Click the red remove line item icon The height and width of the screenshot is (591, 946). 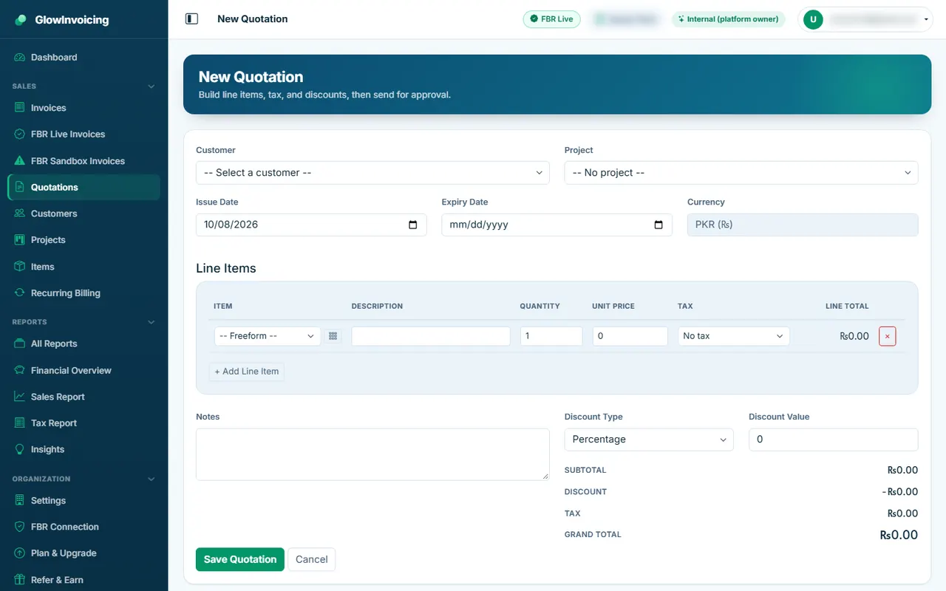(887, 336)
